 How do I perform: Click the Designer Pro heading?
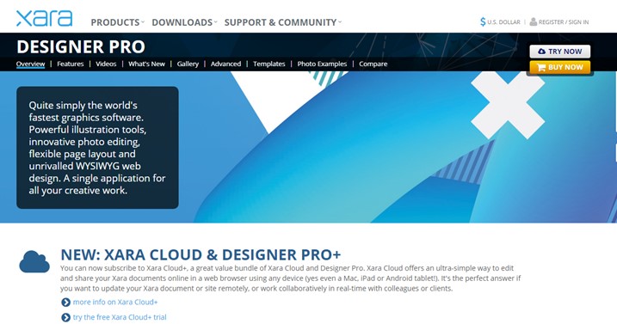point(81,46)
